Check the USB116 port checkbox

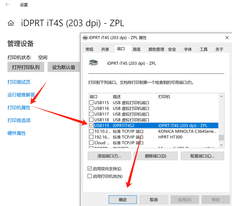click(x=92, y=108)
